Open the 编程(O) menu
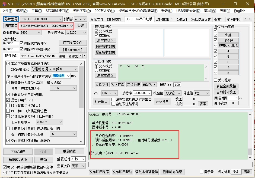This screenshot has width=255, height=178. (22, 11)
